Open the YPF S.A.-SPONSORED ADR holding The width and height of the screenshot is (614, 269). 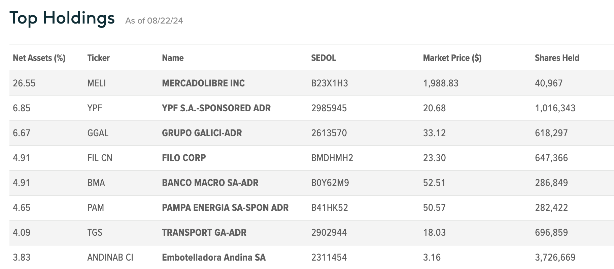216,108
